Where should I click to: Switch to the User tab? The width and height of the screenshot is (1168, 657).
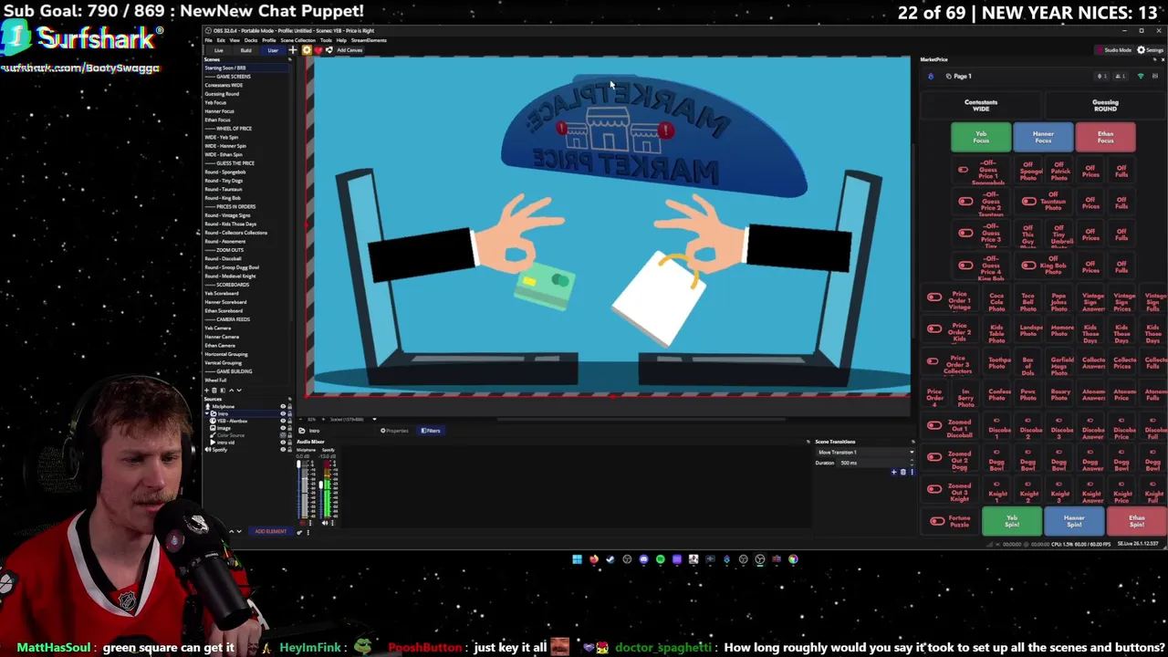tap(273, 50)
